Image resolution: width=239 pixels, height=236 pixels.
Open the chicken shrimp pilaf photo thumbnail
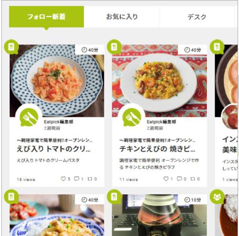pos(159,81)
